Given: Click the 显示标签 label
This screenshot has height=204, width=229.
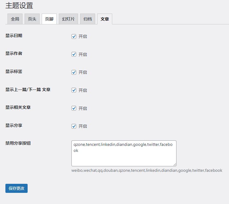Looking at the screenshot, I should click(14, 71).
